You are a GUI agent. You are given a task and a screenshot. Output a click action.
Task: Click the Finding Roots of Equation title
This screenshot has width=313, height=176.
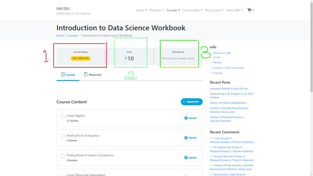(83, 135)
